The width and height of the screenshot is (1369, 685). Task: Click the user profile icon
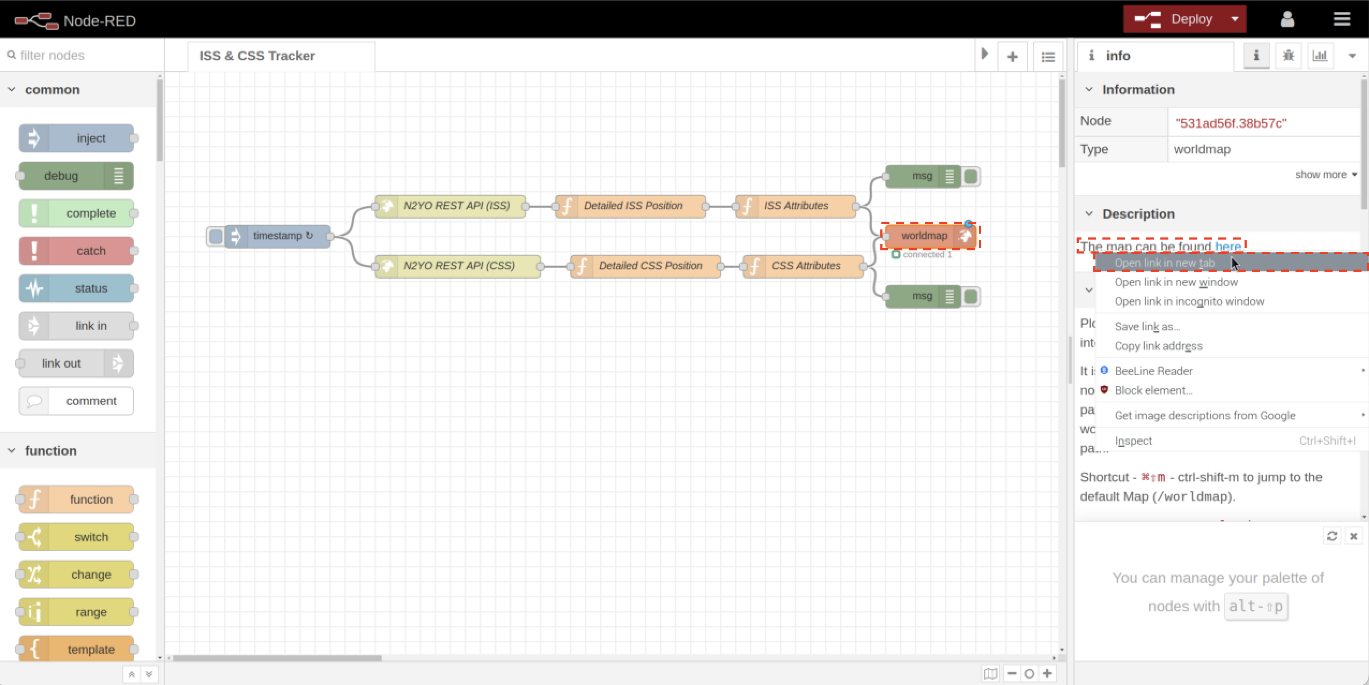[1286, 19]
